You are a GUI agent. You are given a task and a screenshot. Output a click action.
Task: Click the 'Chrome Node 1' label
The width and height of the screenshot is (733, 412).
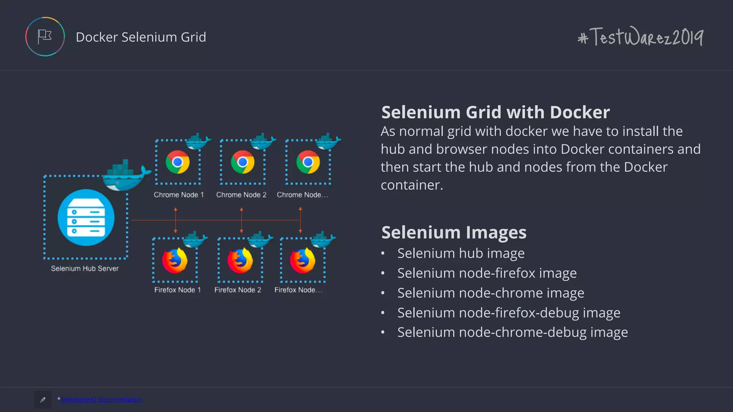[179, 195]
